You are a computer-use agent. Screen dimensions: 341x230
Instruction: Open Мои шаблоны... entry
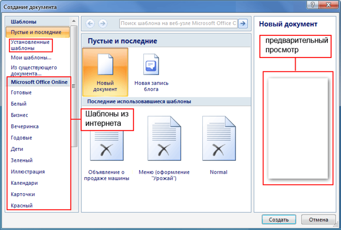(31, 58)
